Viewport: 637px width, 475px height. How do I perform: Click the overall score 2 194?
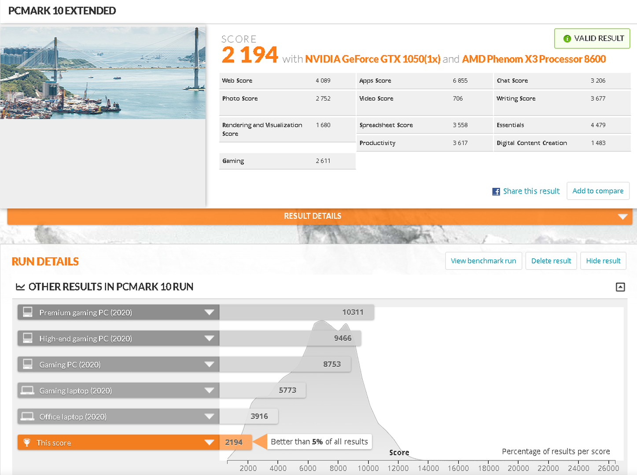coord(250,55)
